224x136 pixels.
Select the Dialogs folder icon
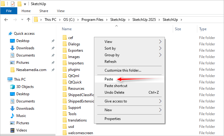pyautogui.click(x=65, y=44)
